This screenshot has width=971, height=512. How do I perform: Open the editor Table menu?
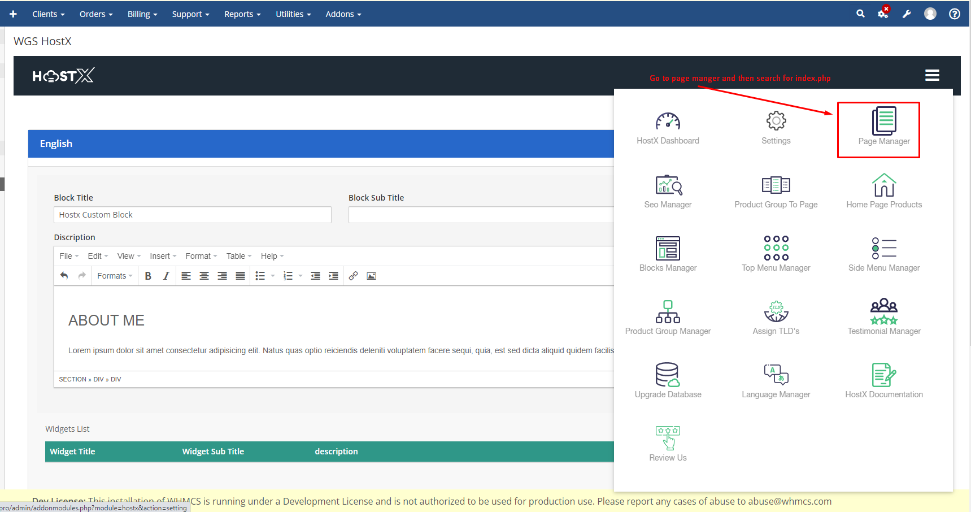239,256
